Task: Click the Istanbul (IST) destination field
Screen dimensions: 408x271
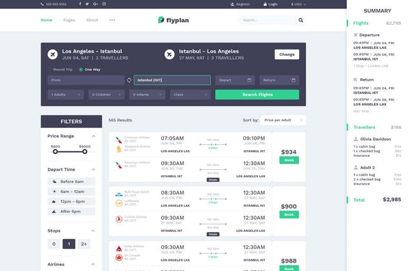Action: [172, 80]
